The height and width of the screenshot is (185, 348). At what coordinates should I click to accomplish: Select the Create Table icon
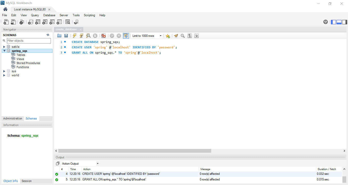[38, 22]
